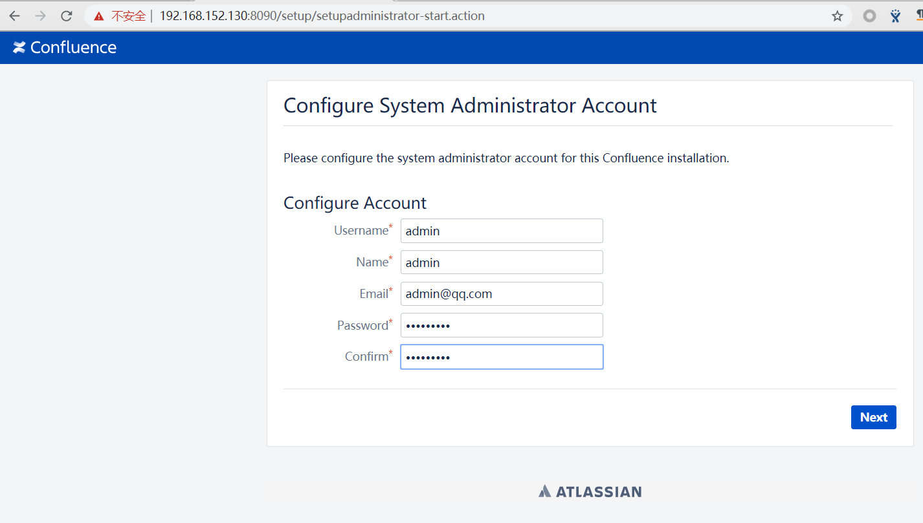Click the Username label
The height and width of the screenshot is (523, 923).
click(x=363, y=230)
